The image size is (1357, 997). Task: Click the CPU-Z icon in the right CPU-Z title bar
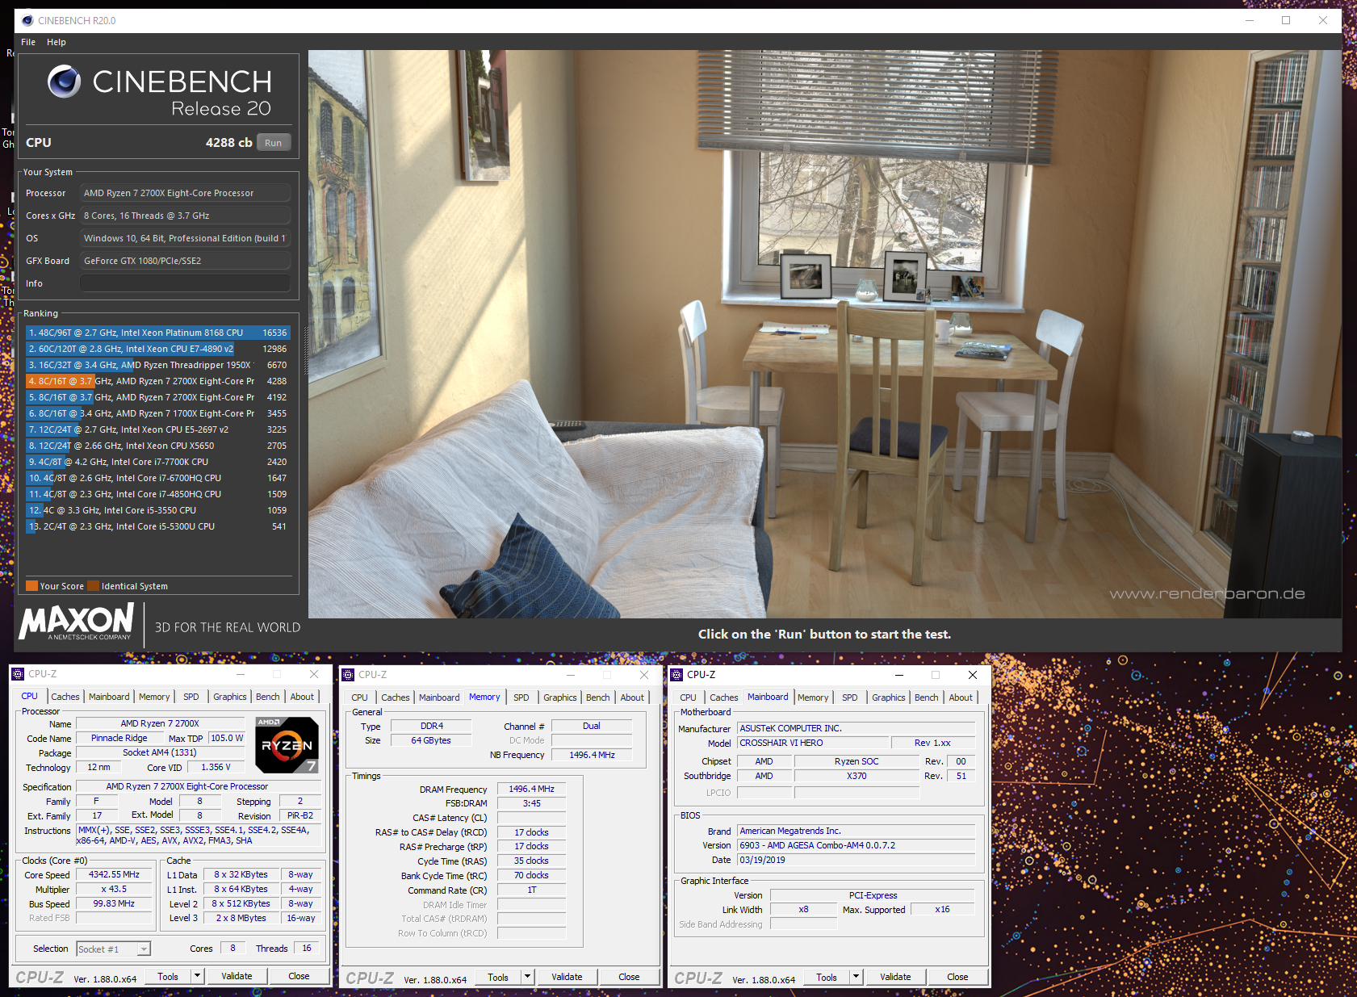coord(676,675)
